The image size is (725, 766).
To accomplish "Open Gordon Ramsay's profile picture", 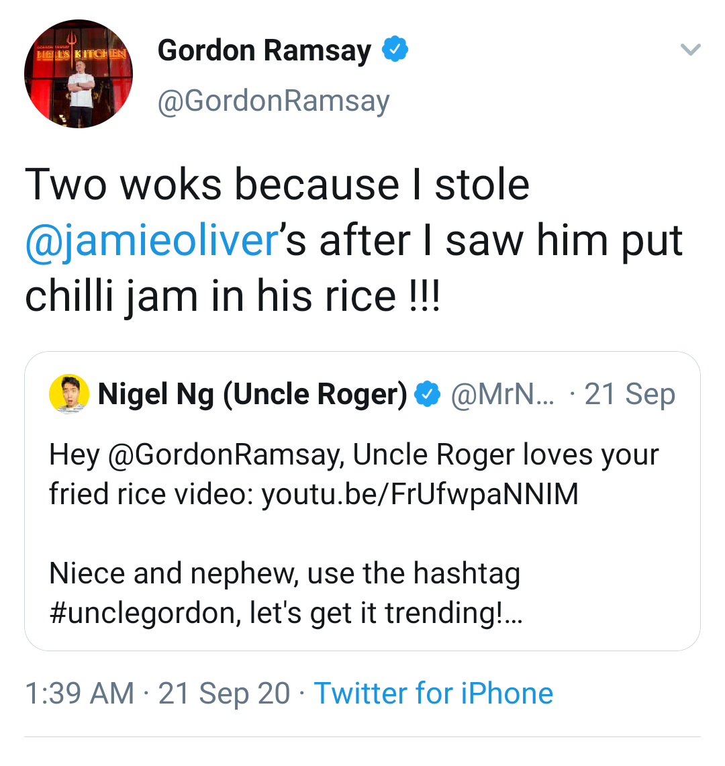I will 78,74.
